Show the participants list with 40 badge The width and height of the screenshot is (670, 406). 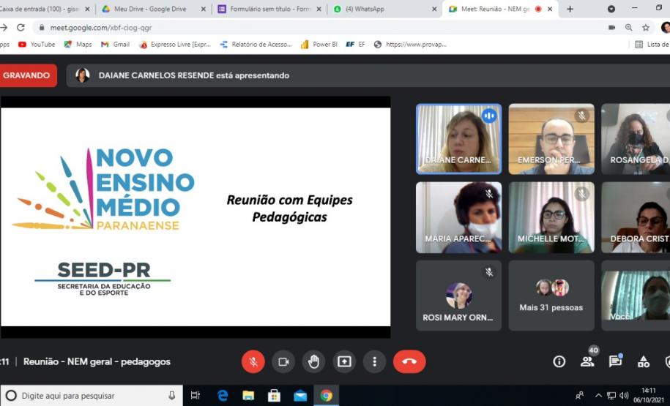coord(588,361)
